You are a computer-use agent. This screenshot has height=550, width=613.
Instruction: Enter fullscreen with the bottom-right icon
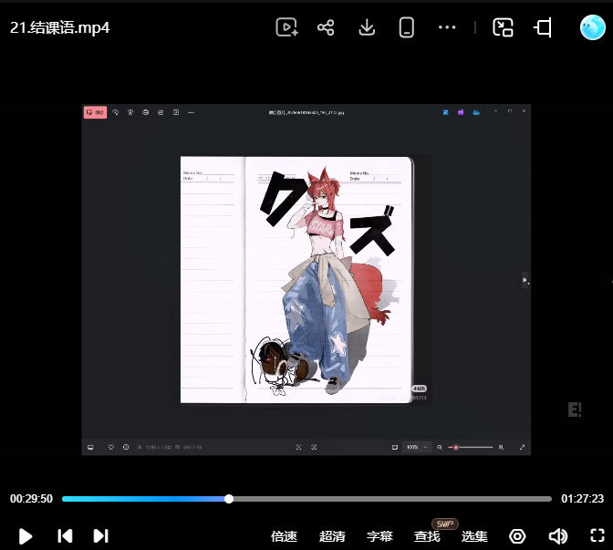(597, 535)
